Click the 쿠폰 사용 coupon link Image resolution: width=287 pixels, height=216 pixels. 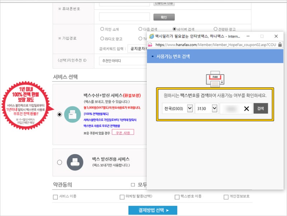(x=123, y=133)
